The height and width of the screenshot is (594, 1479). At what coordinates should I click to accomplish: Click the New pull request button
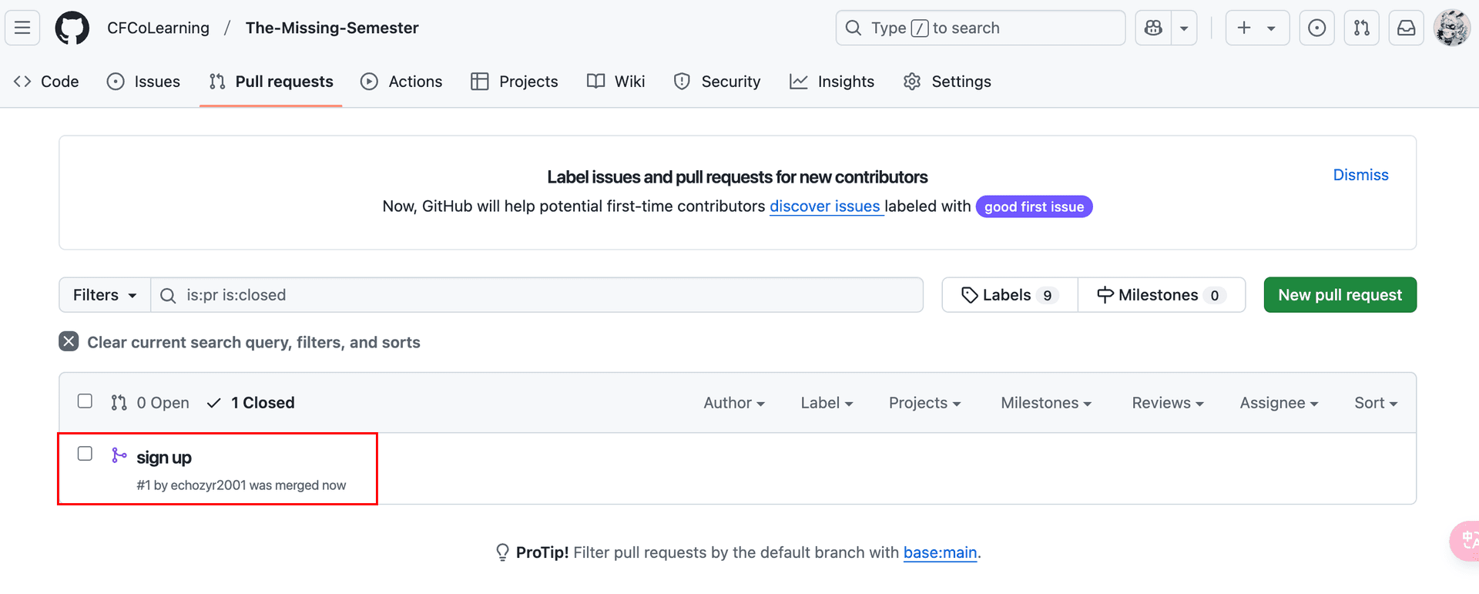tap(1340, 295)
